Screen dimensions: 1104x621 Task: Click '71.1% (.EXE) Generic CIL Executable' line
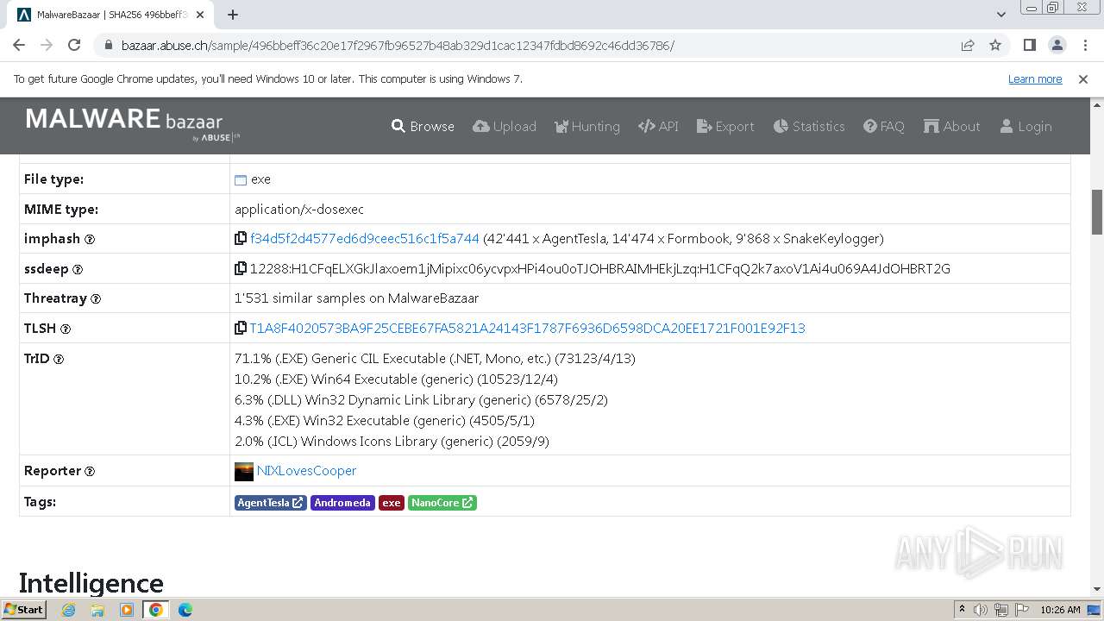[x=435, y=359]
